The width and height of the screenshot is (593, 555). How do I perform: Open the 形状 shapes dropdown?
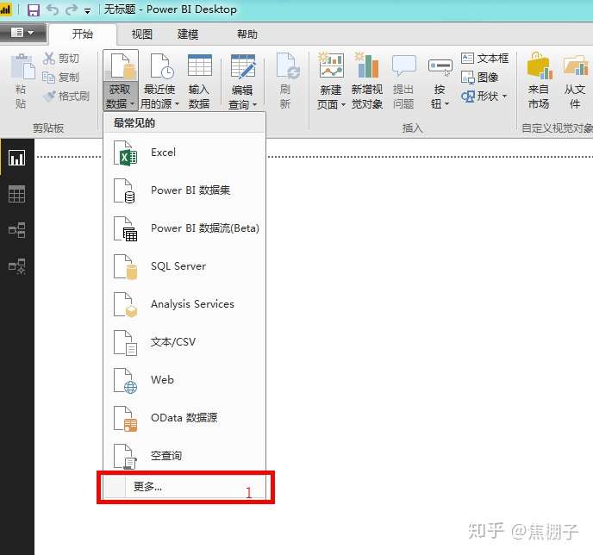484,97
